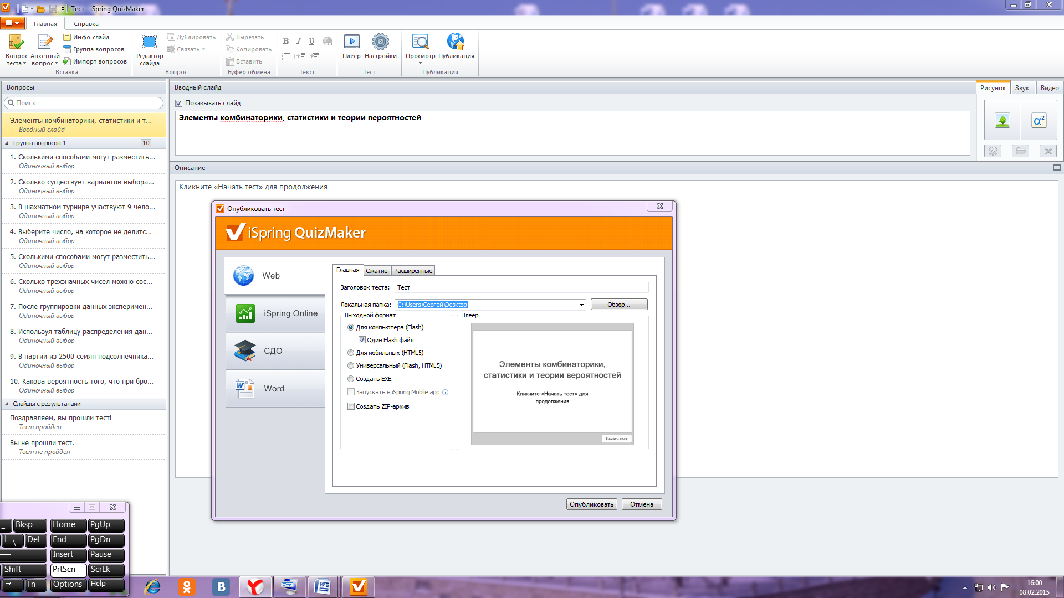Open file from quick access toolbar
The height and width of the screenshot is (598, 1064).
coord(41,9)
